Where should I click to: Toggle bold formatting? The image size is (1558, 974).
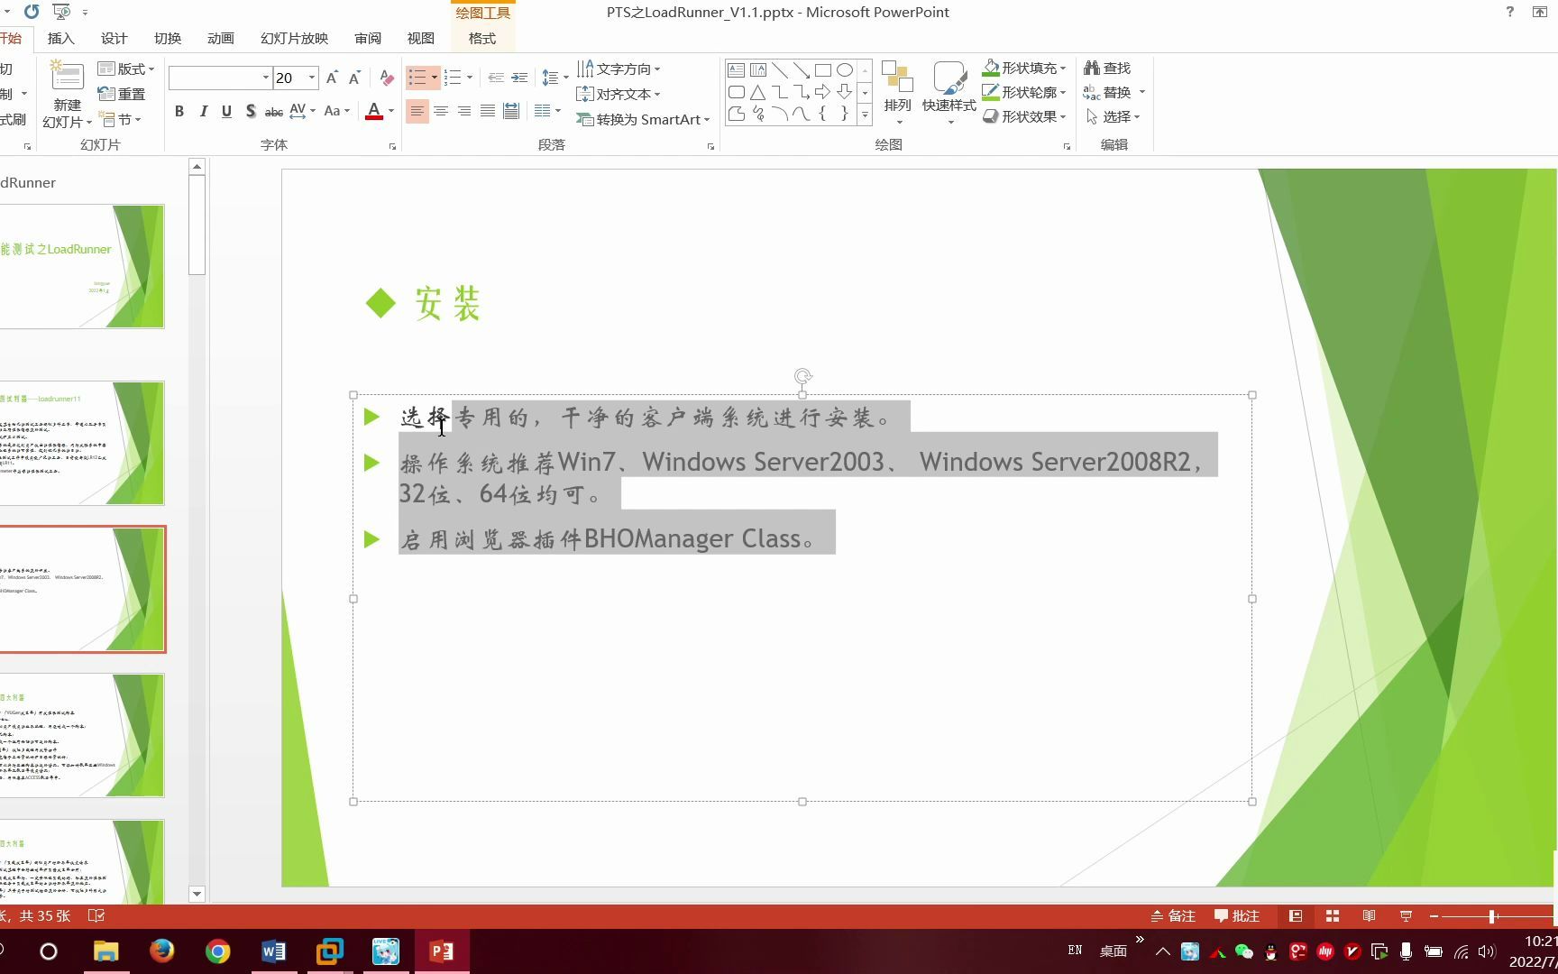point(179,111)
